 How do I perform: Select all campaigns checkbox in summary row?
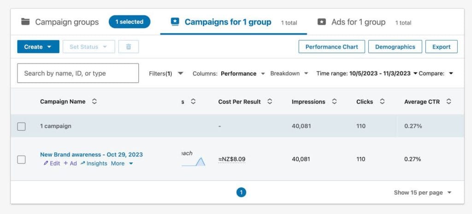point(22,126)
